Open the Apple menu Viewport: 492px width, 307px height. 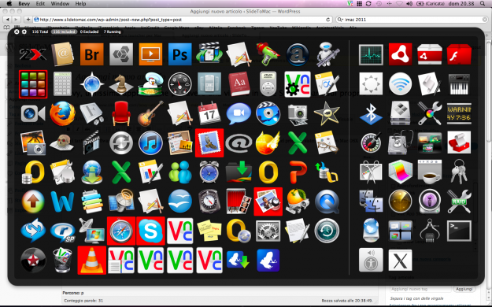tap(9, 3)
